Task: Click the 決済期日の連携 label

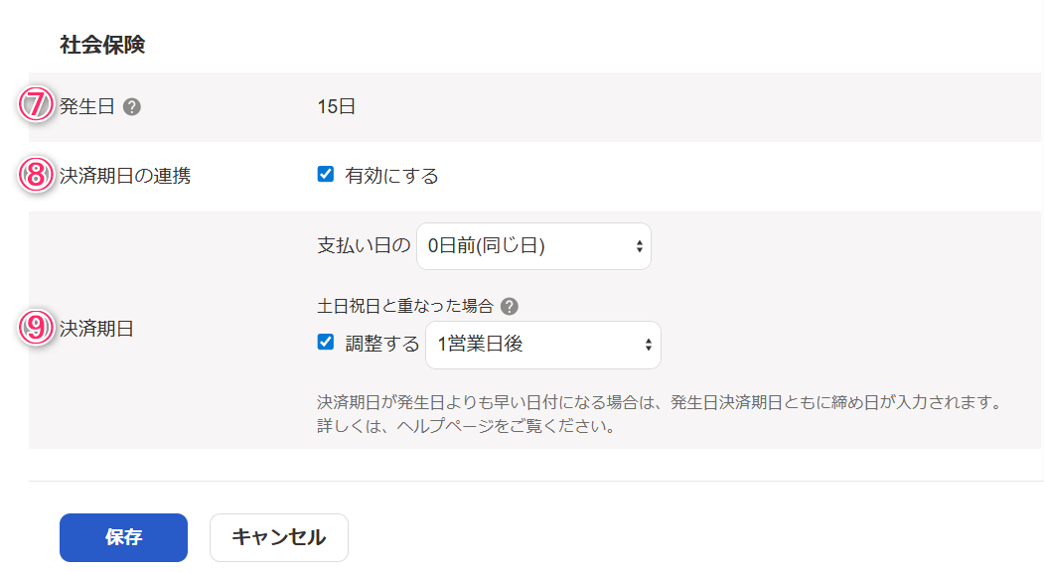Action: pos(125,176)
